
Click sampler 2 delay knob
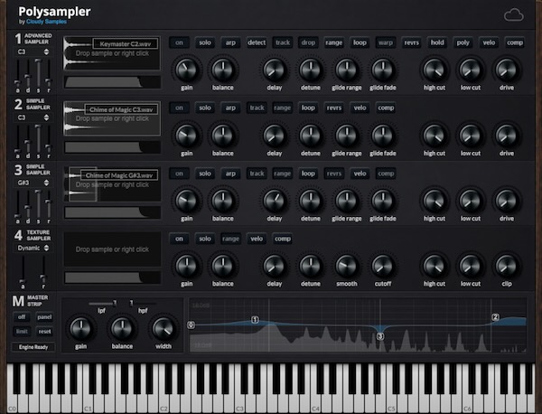click(x=274, y=136)
